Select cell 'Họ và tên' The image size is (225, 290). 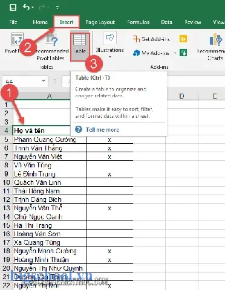42,130
